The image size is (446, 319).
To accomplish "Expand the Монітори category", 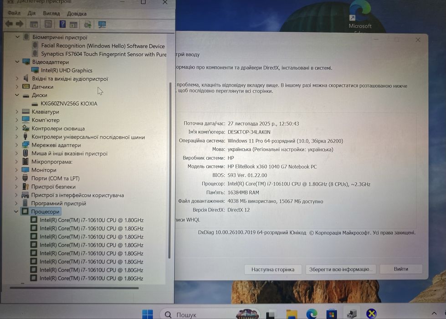I will coord(16,170).
